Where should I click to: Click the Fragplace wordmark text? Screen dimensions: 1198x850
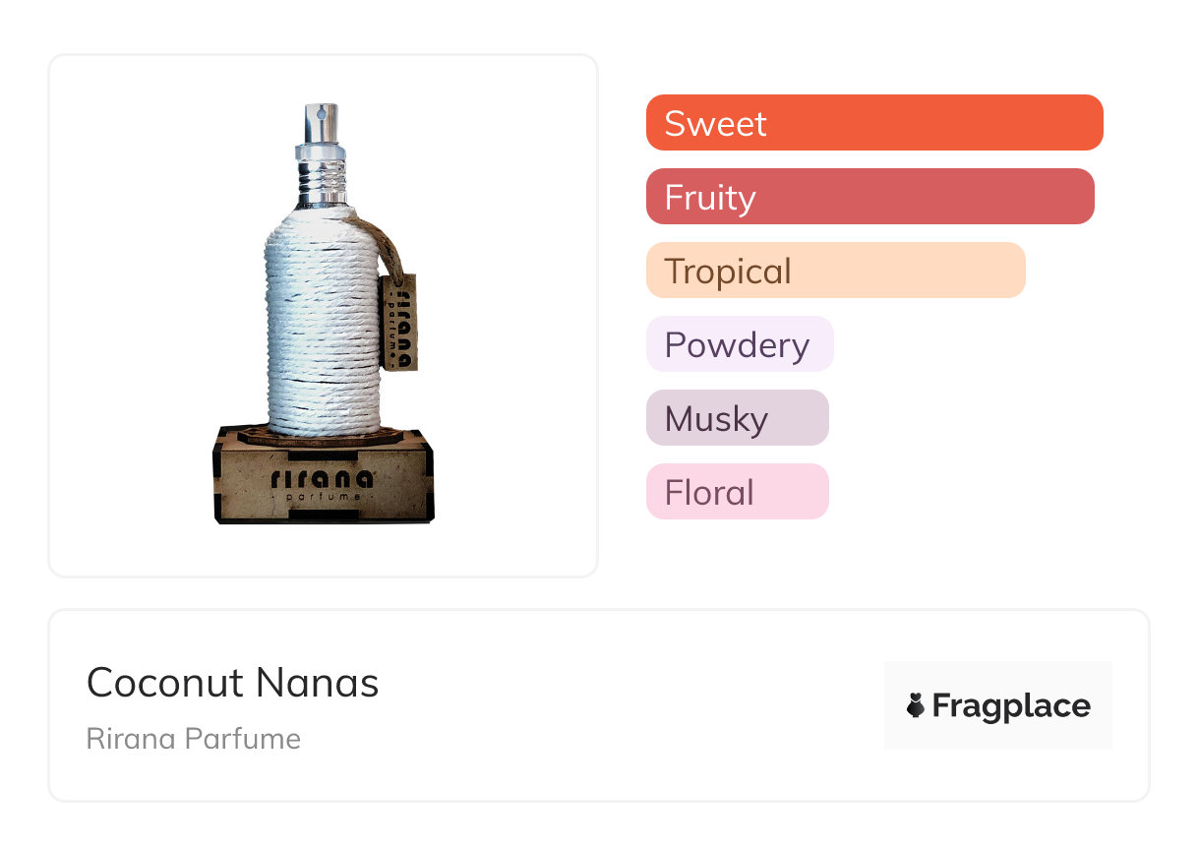click(1011, 705)
